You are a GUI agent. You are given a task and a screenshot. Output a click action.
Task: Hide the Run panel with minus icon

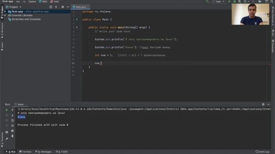click(268, 104)
